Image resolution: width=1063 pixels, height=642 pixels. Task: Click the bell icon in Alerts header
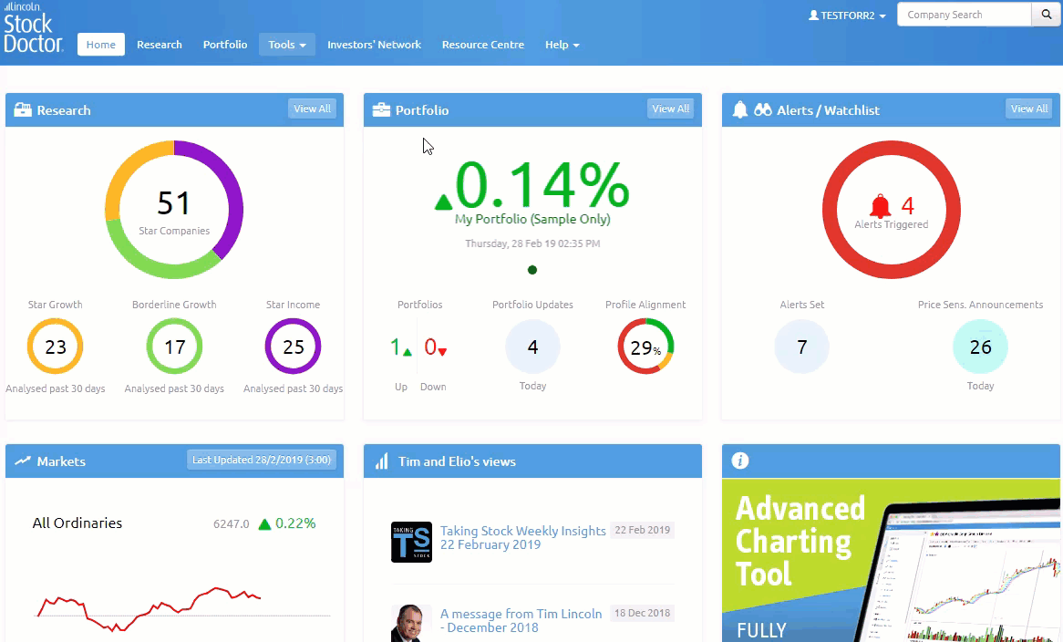pos(739,109)
